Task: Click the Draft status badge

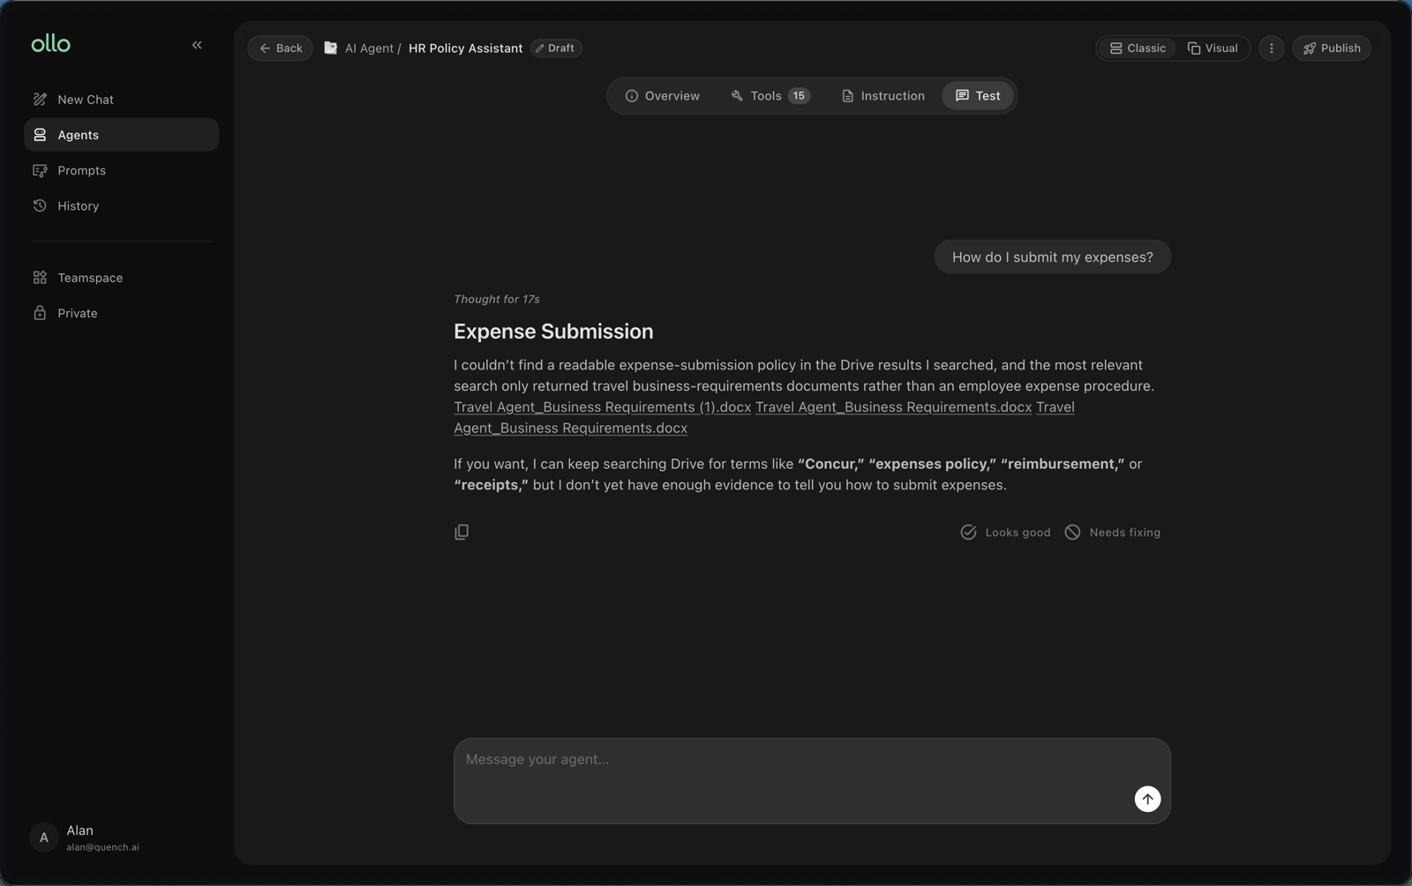Action: pyautogui.click(x=555, y=48)
